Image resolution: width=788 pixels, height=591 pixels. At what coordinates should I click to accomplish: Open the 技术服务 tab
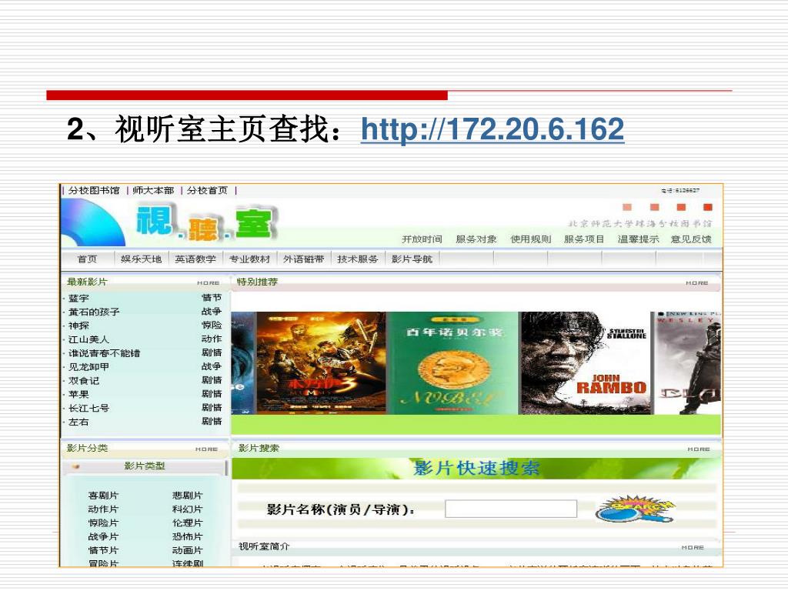(357, 259)
